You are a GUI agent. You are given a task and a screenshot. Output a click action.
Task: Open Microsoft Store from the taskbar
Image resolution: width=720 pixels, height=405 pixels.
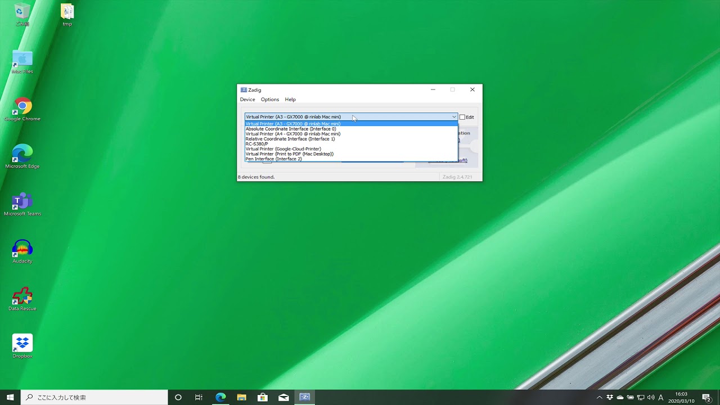coord(263,397)
